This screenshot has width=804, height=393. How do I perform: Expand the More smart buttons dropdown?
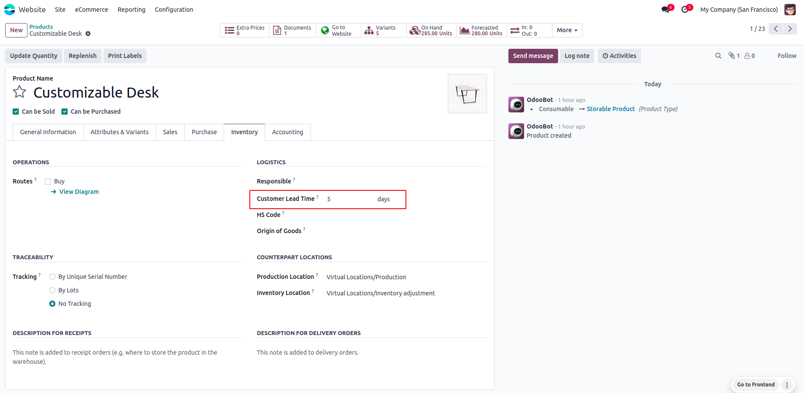pyautogui.click(x=567, y=30)
